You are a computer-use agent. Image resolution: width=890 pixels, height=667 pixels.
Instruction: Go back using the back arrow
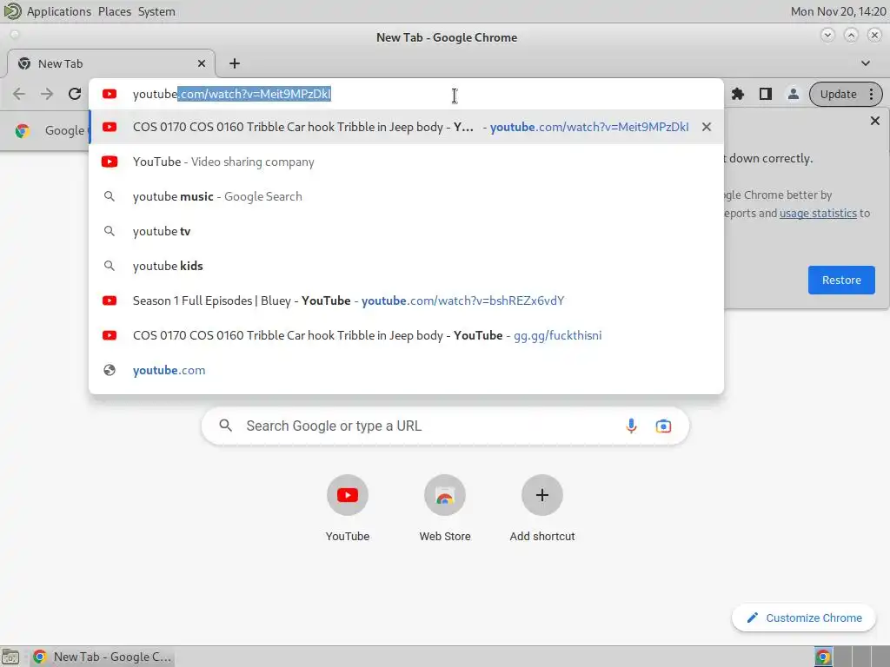pos(19,94)
